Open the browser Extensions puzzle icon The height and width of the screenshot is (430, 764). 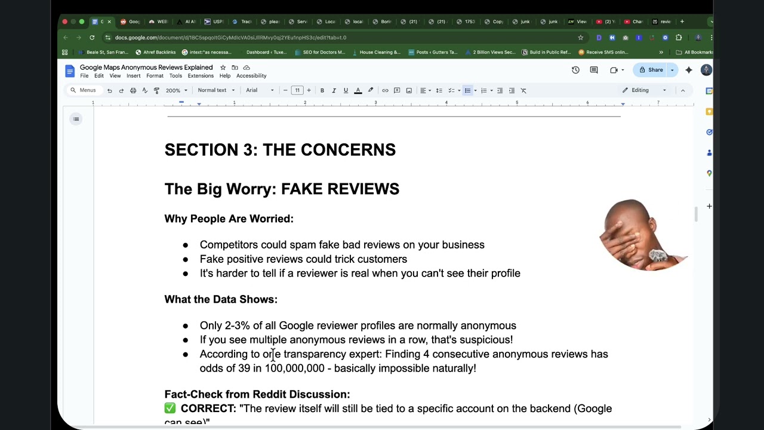click(x=679, y=38)
